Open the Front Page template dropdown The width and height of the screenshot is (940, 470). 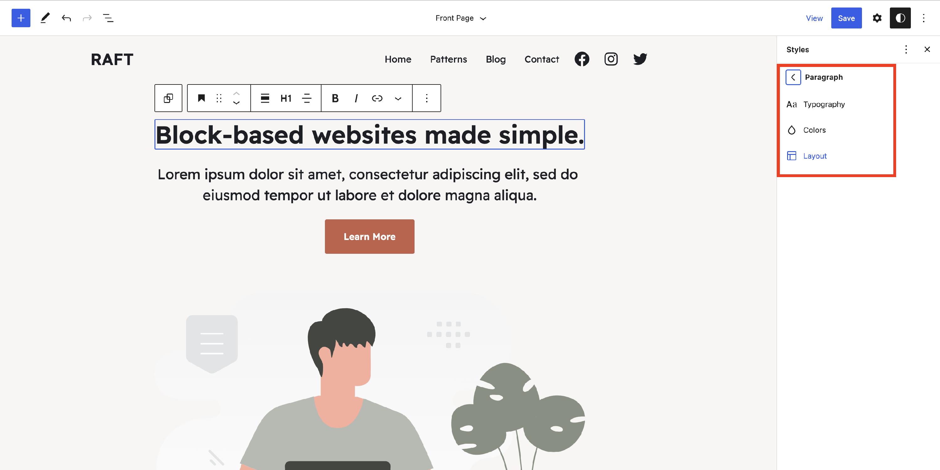[461, 18]
